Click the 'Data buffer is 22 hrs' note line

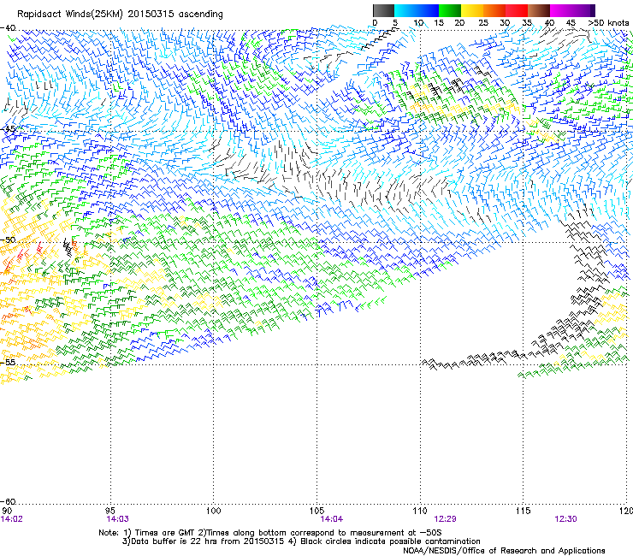point(301,541)
